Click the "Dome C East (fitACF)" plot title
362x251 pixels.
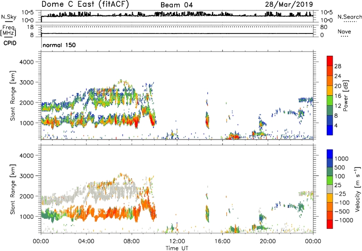click(85, 4)
